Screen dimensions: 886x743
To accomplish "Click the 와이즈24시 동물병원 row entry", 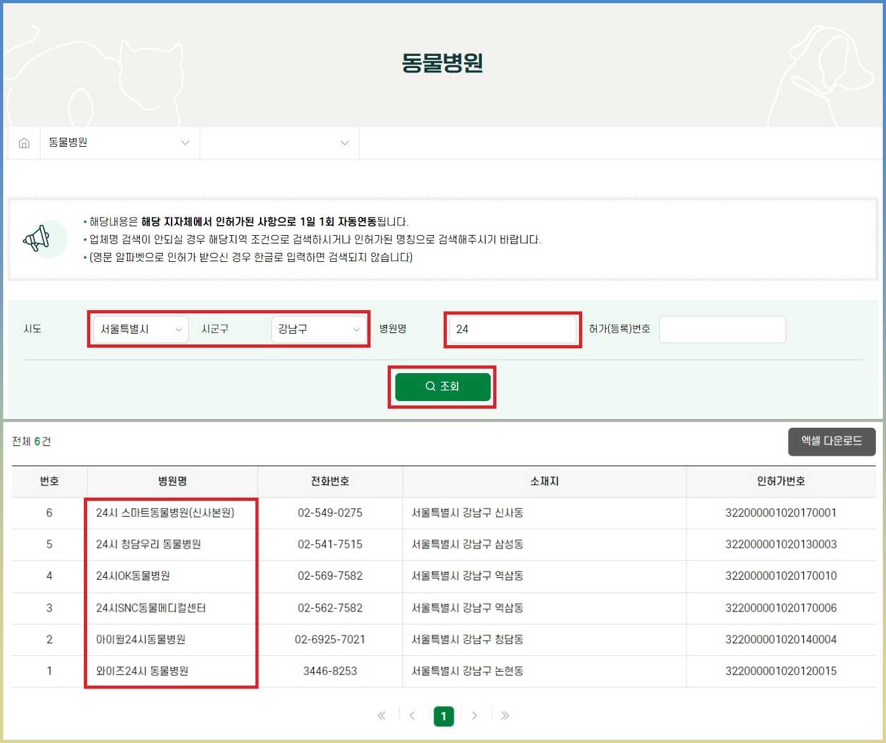I will [x=139, y=671].
